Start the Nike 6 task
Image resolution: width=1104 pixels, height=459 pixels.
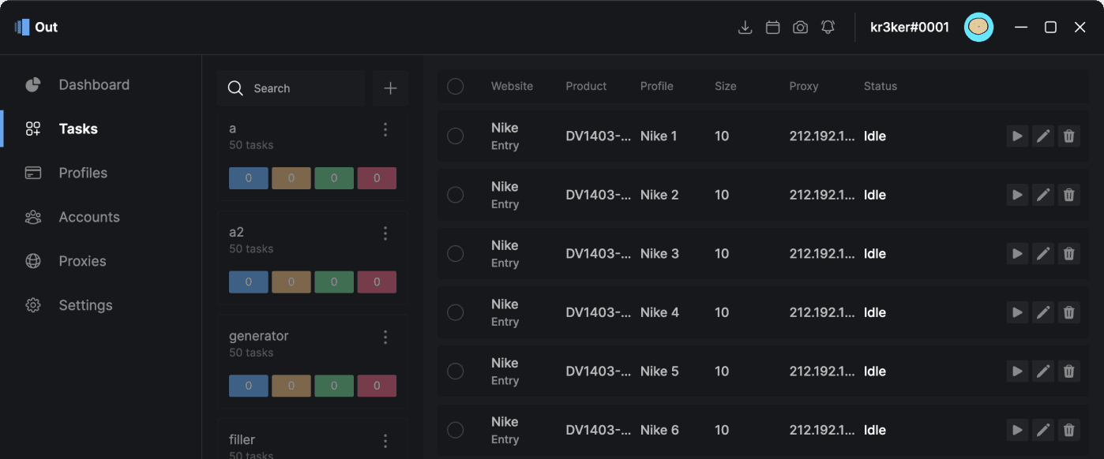pos(1017,430)
